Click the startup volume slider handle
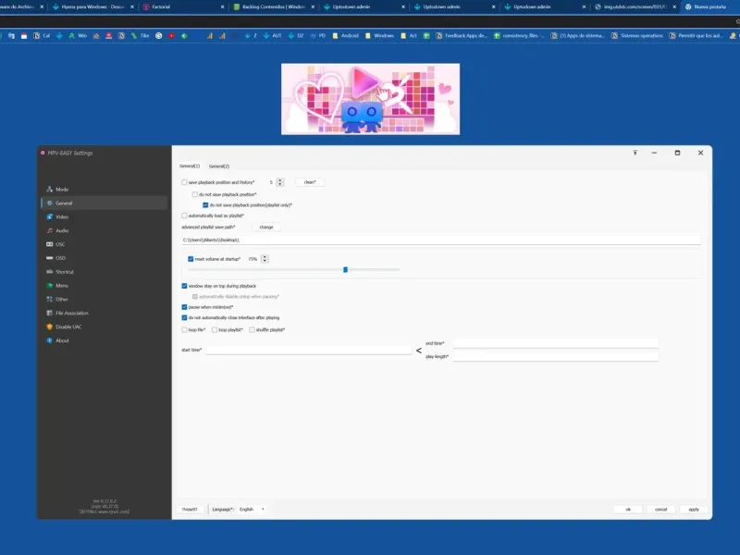This screenshot has height=555, width=740. tap(345, 269)
